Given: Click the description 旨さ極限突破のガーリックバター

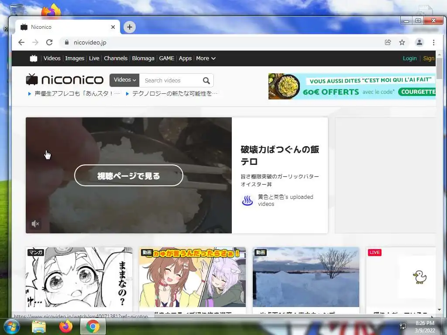Looking at the screenshot, I should coord(280,180).
